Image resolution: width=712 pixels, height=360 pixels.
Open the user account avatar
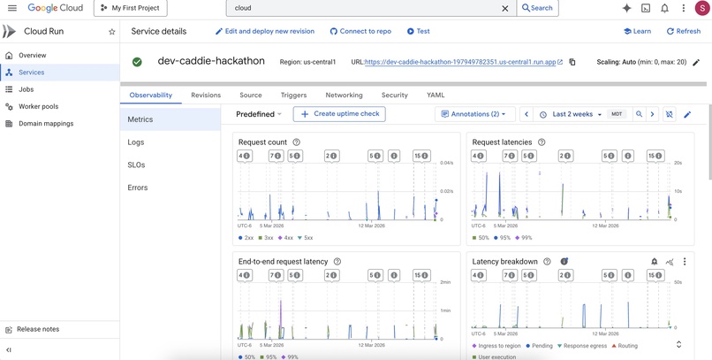coord(702,8)
